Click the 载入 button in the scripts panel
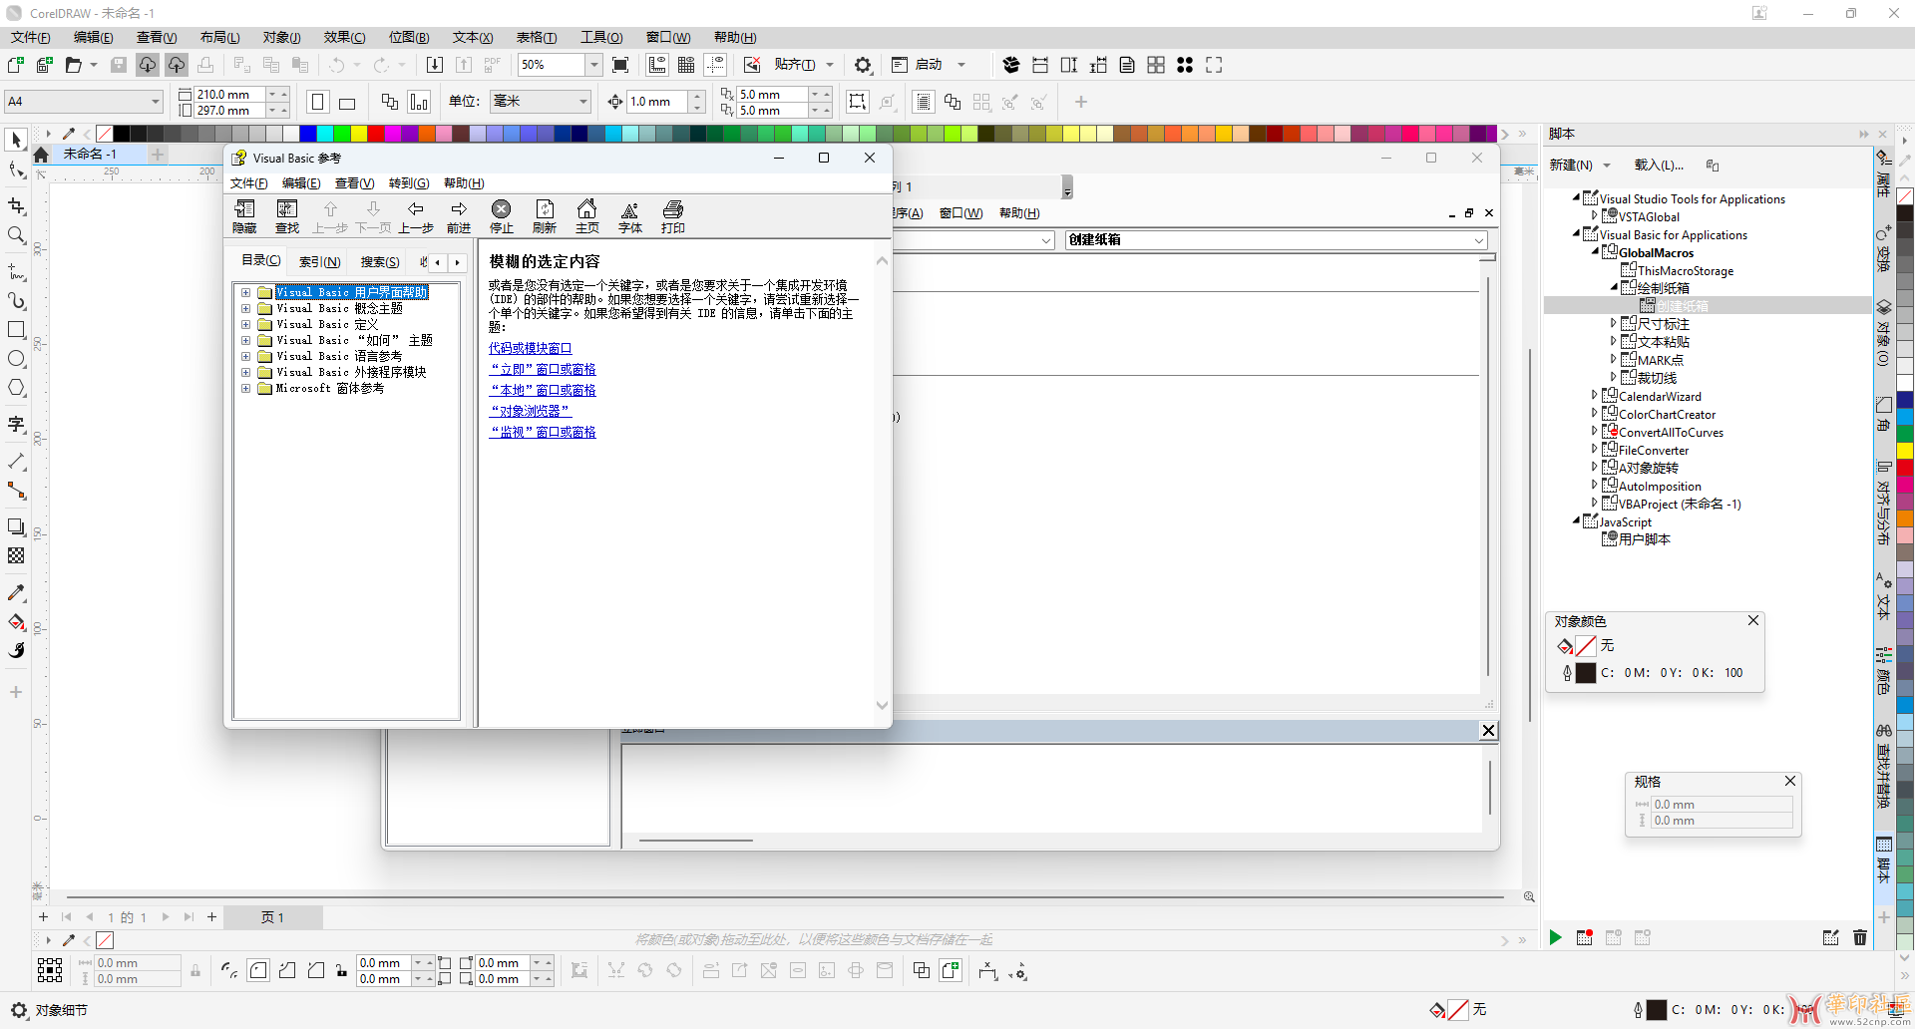The height and width of the screenshot is (1029, 1915). 1658,165
